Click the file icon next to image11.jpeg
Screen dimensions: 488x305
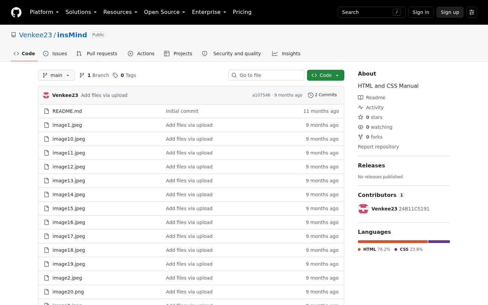[47, 153]
